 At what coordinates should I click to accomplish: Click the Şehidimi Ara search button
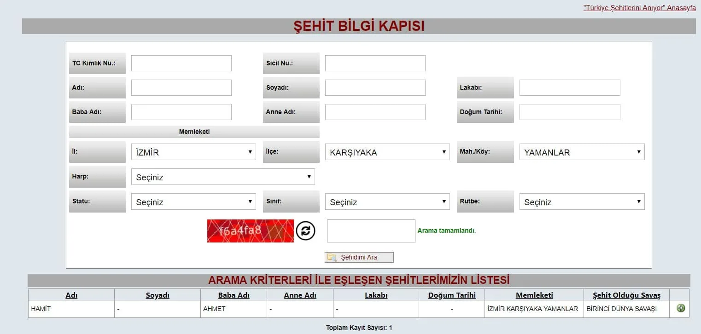click(x=359, y=257)
